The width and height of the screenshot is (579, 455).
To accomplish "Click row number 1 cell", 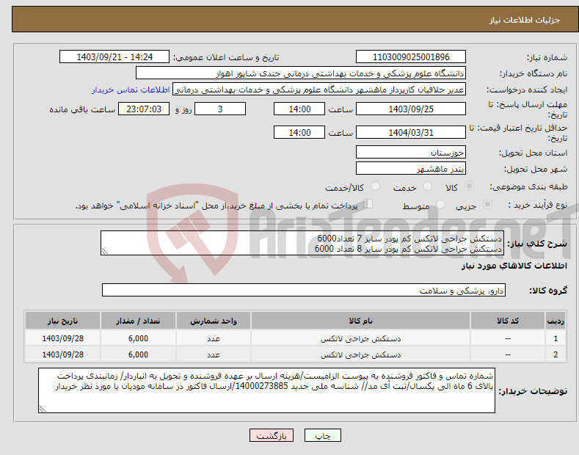I will pos(556,338).
